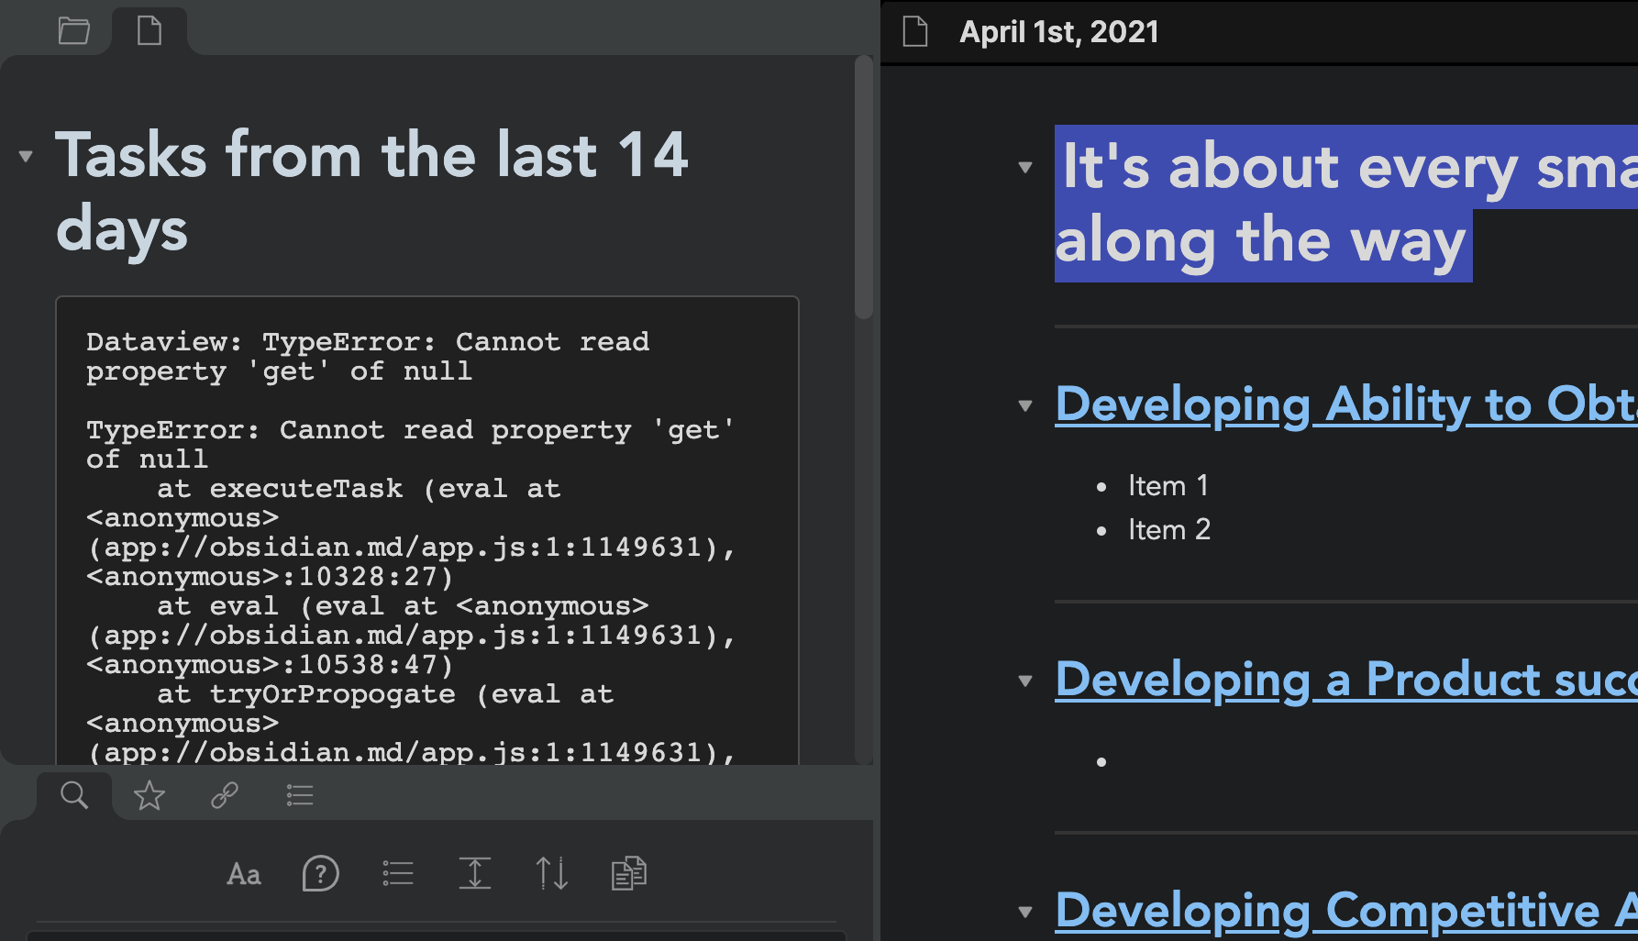Open the search pane via magnifier icon

pyautogui.click(x=74, y=795)
